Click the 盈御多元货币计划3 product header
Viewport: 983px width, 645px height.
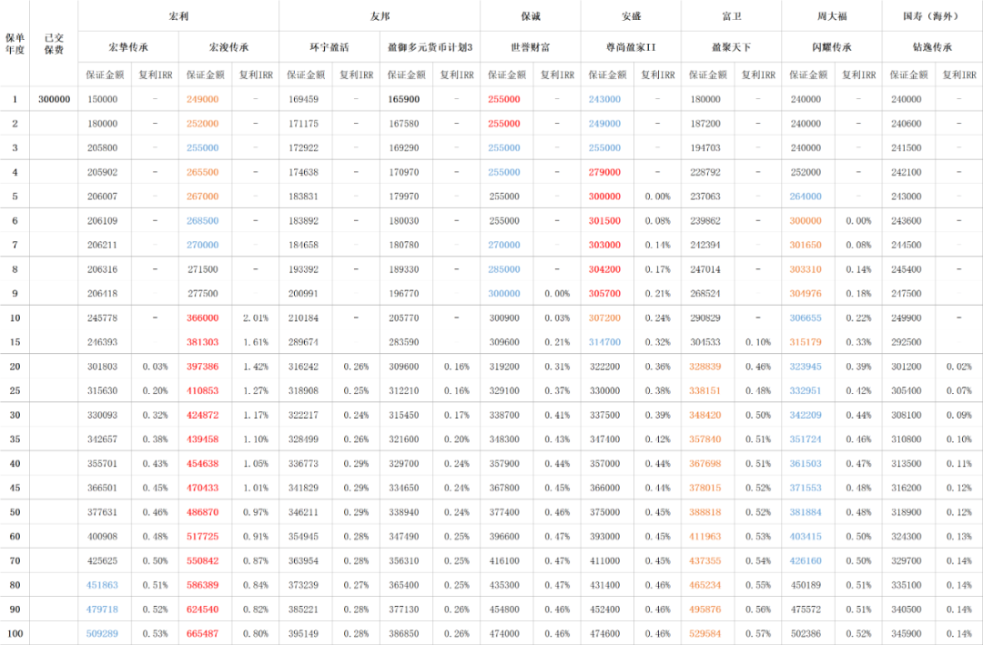pos(430,46)
